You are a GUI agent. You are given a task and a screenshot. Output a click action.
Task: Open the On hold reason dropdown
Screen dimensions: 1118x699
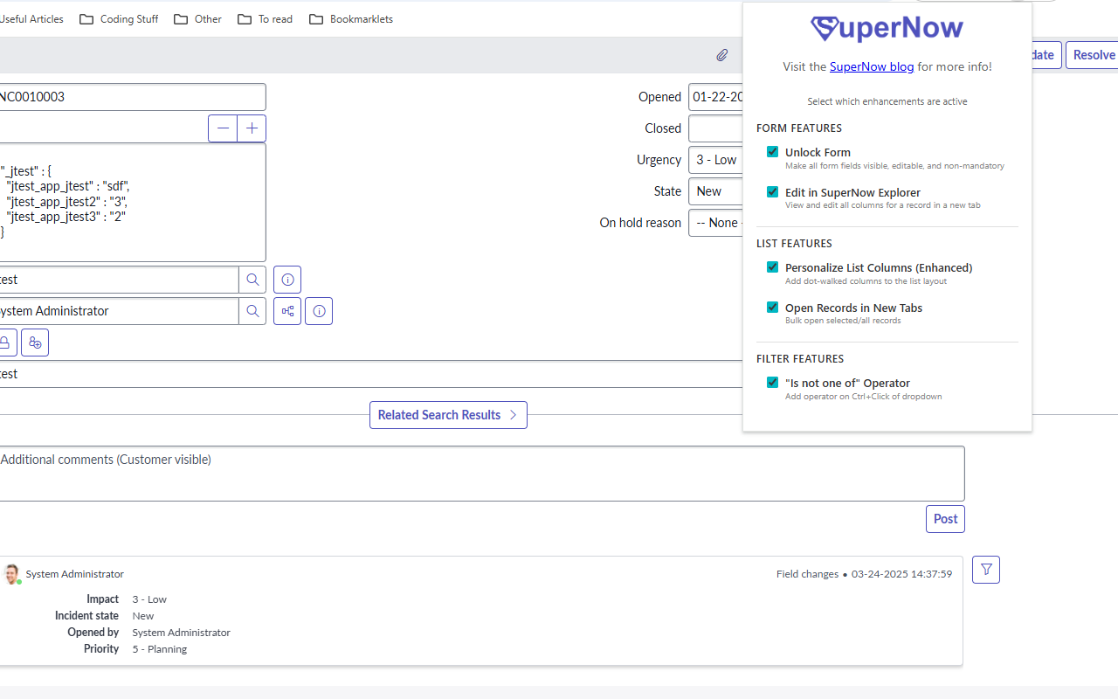715,223
